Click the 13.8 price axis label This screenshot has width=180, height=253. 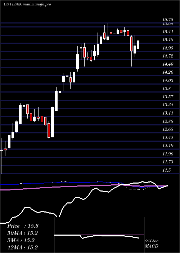tap(166, 89)
